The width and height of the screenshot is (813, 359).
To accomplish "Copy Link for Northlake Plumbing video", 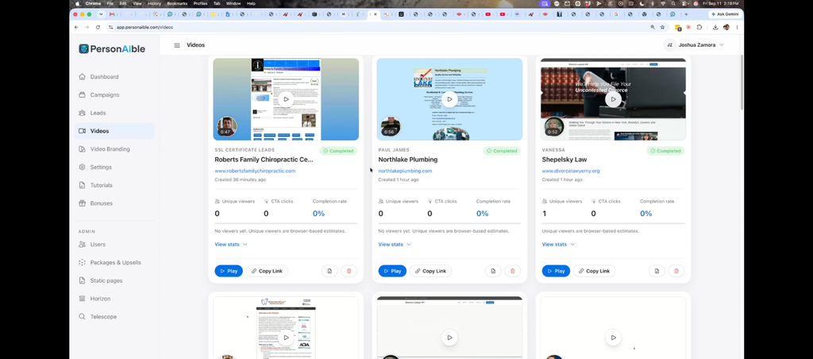I will (430, 271).
